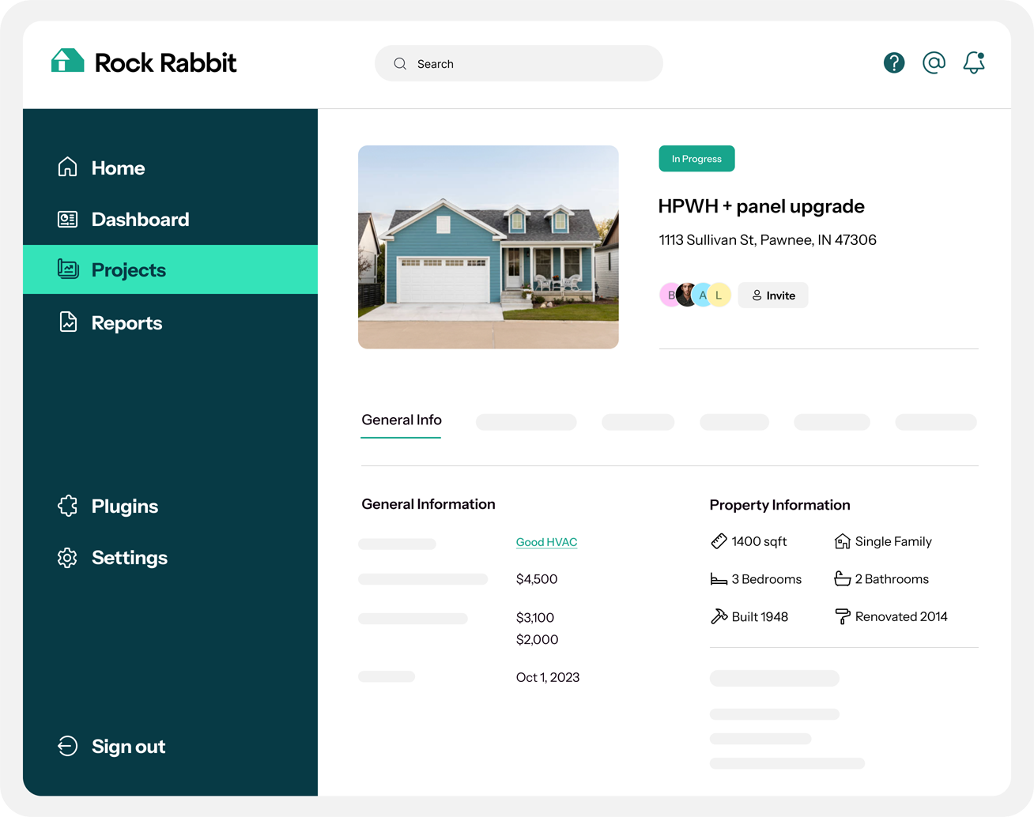Click the photo member avatar
Screen dimensions: 1034x817
686,295
